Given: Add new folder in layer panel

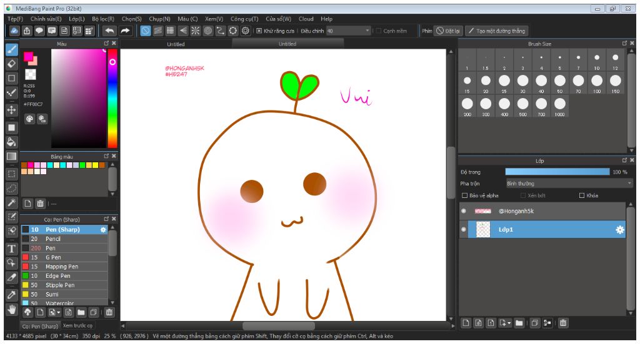Looking at the screenshot, I should [519, 323].
